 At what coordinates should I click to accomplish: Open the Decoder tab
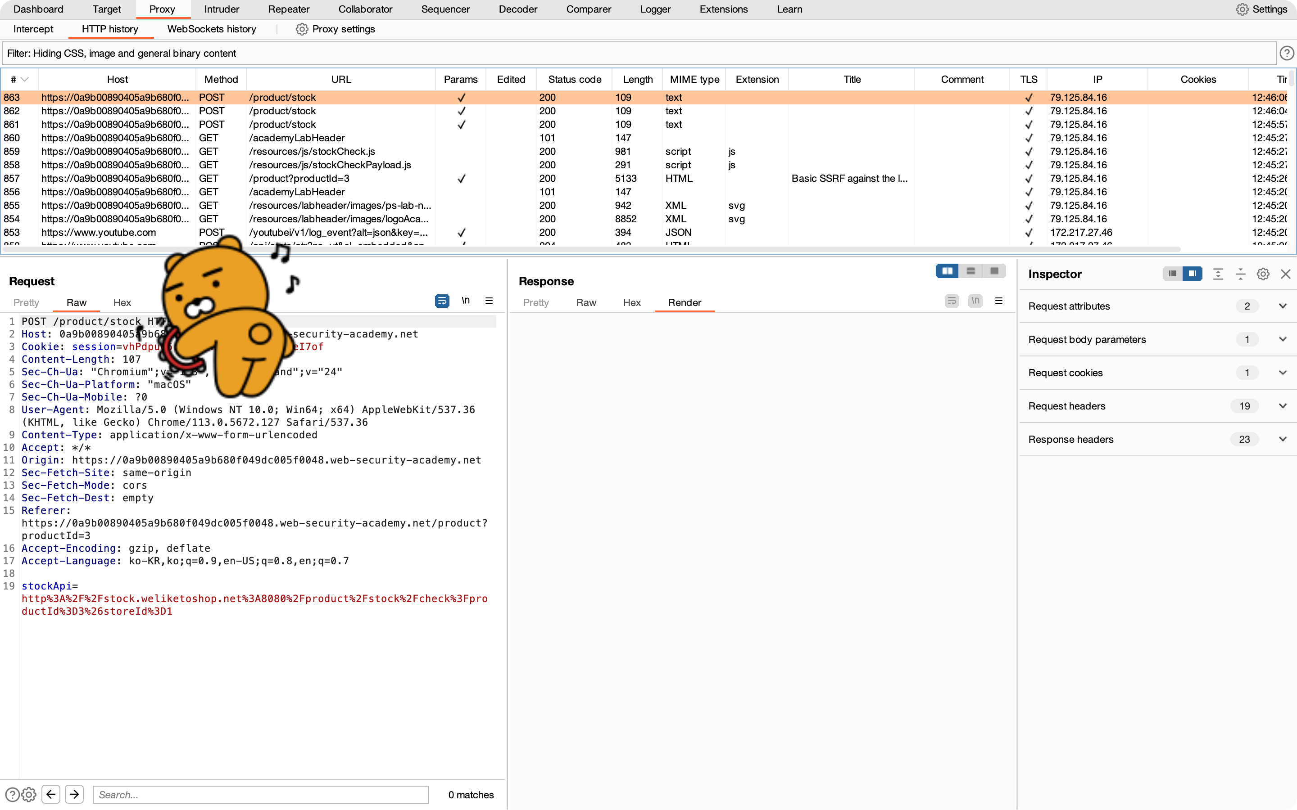point(518,9)
